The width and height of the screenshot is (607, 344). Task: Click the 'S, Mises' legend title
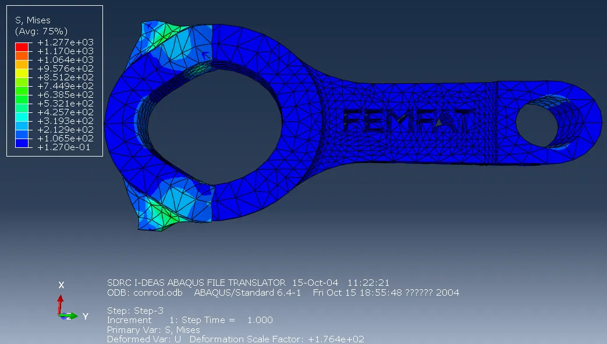(x=33, y=20)
